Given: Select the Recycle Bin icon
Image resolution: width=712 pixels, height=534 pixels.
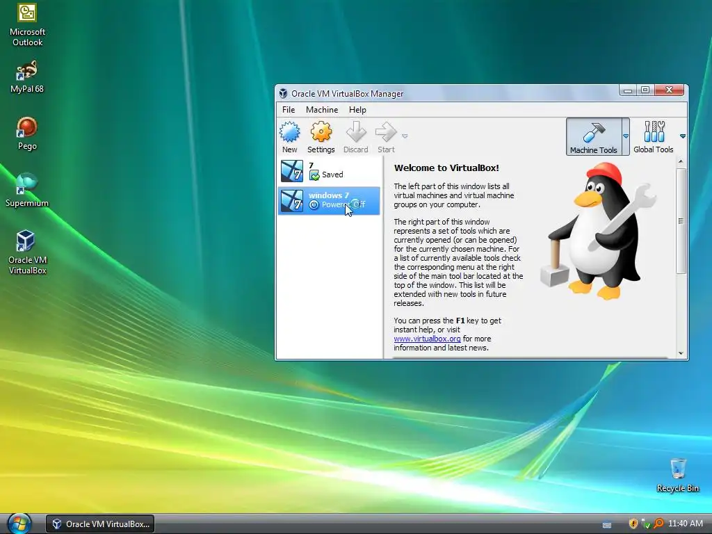Looking at the screenshot, I should 677,476.
